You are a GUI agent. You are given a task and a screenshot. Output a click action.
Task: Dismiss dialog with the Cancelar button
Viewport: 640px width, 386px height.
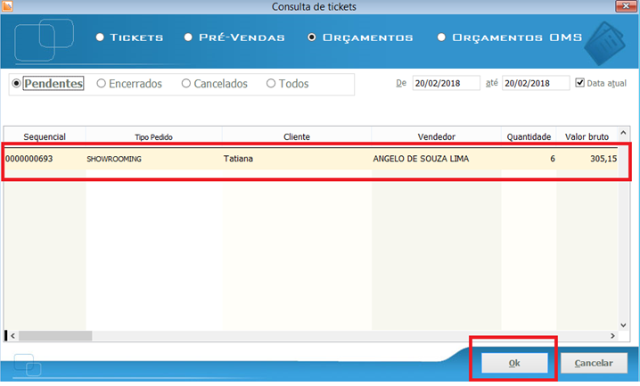coord(594,363)
